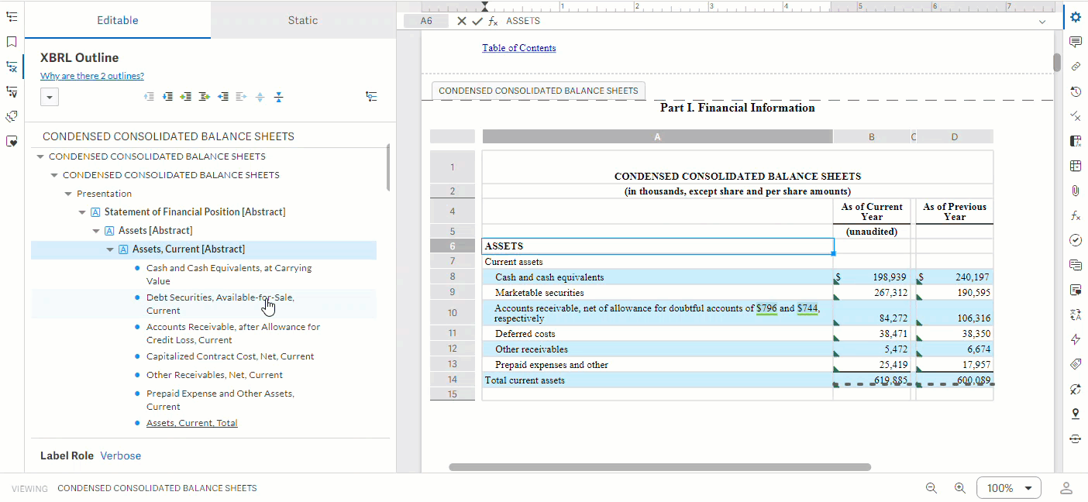Collapse the Presentation tree node
The width and height of the screenshot is (1088, 502).
coord(68,194)
